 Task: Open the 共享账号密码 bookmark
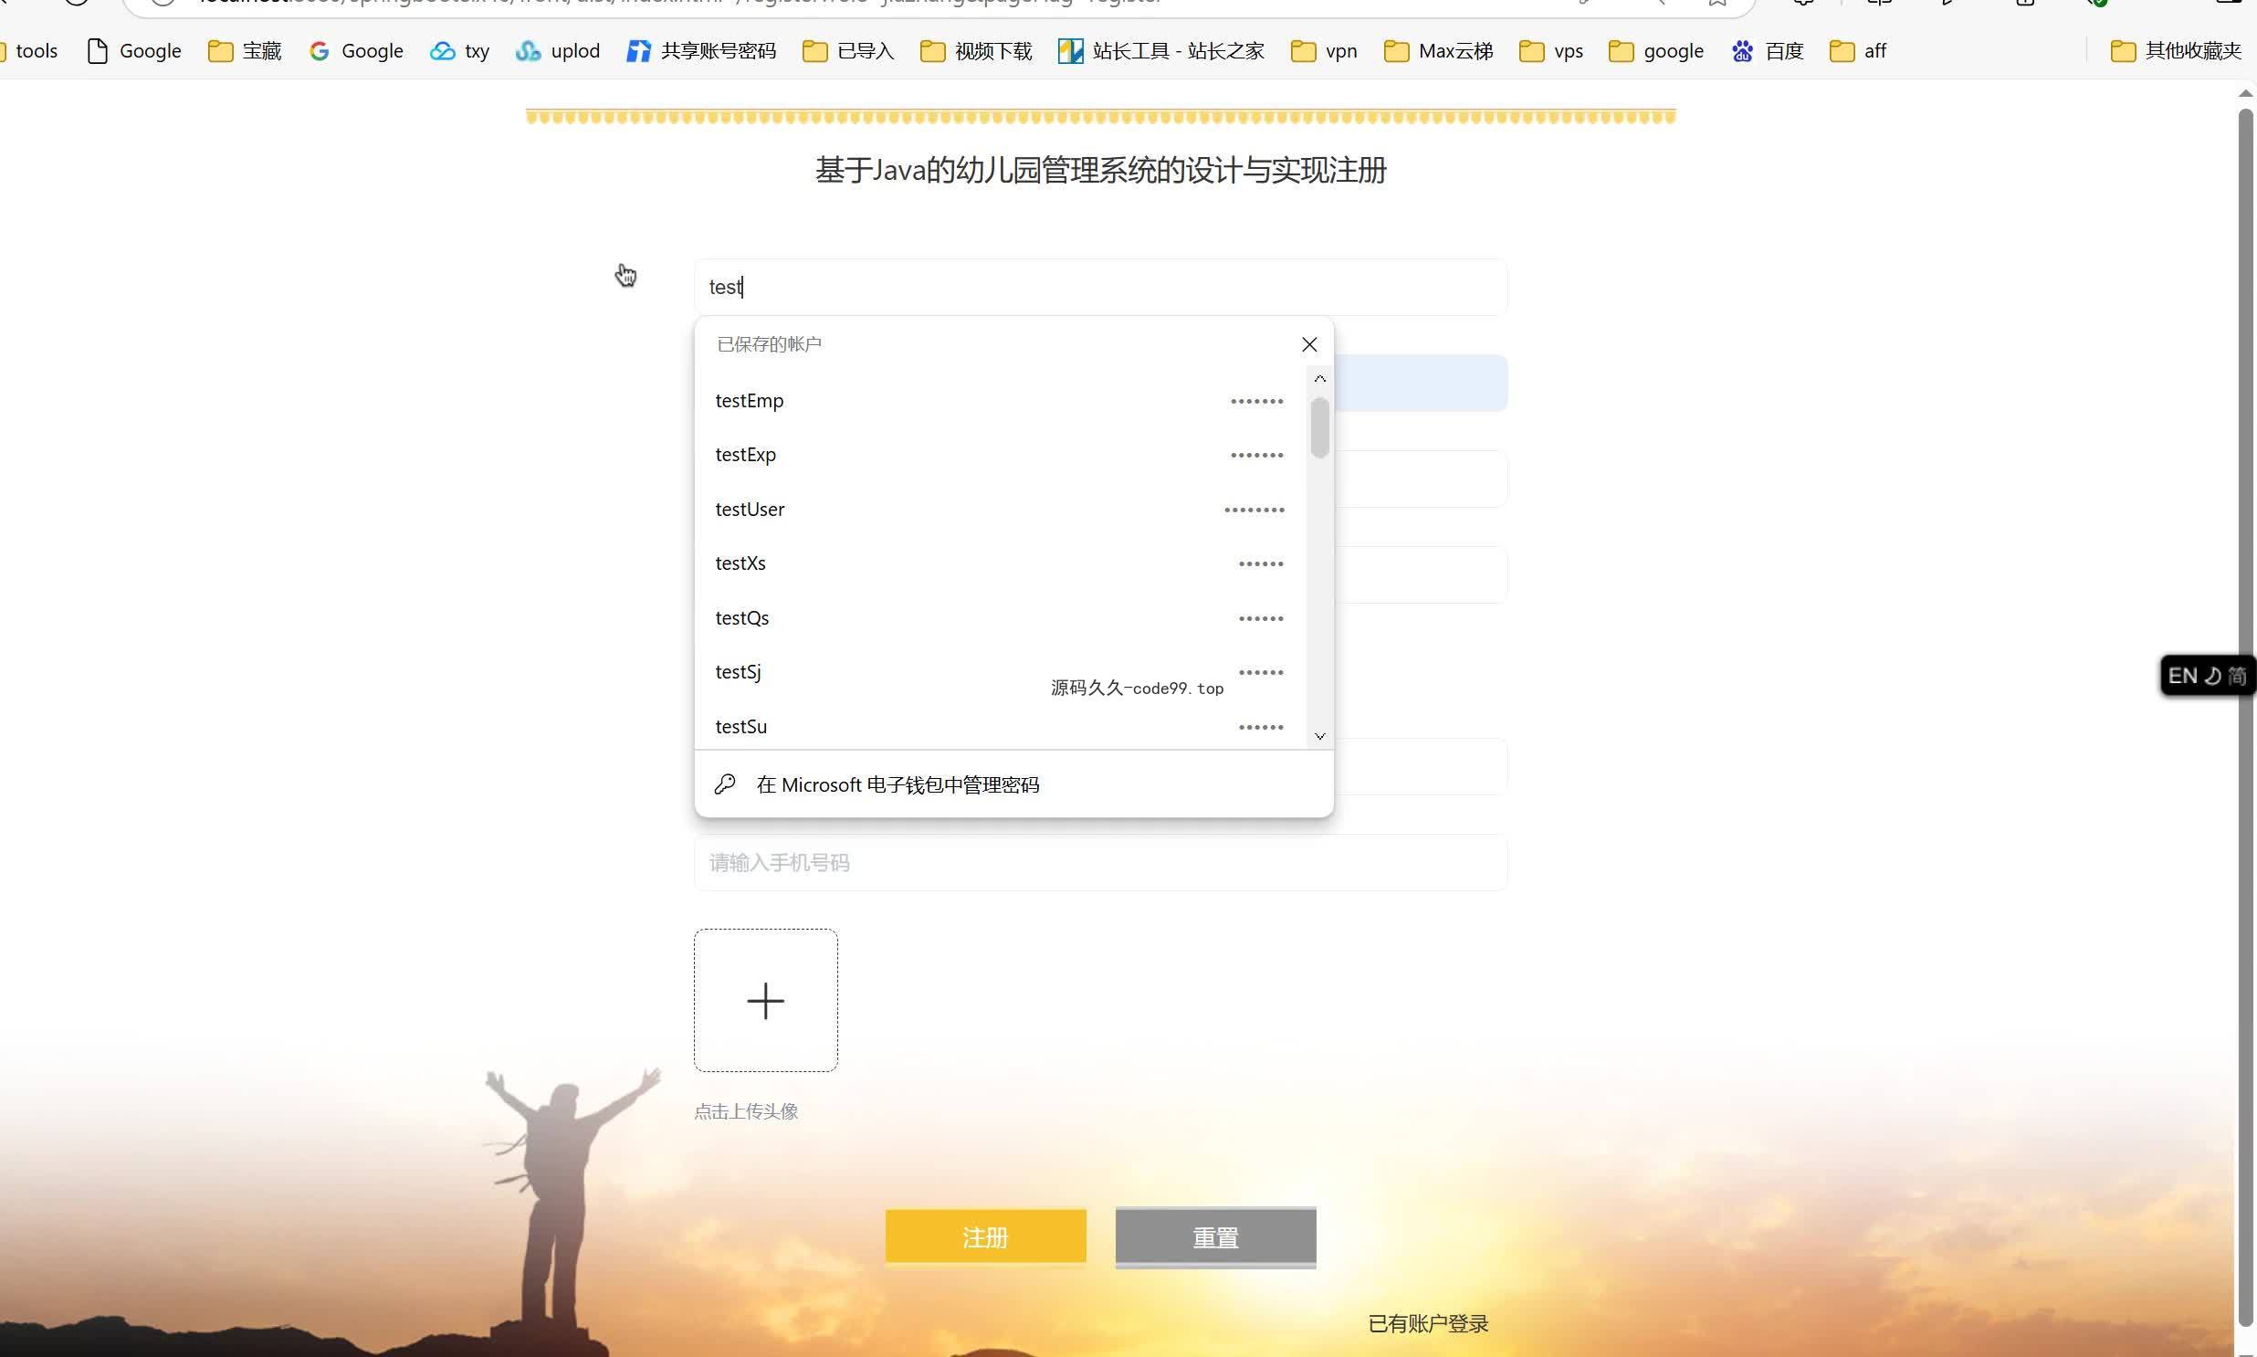[701, 51]
